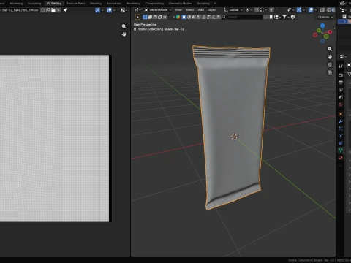Toggle X-ray mode in 3D viewport
The height and width of the screenshot is (263, 351).
coord(322,10)
